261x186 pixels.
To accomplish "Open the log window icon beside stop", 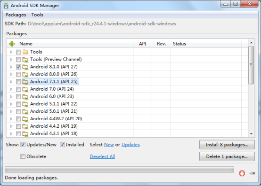I will (x=252, y=173).
